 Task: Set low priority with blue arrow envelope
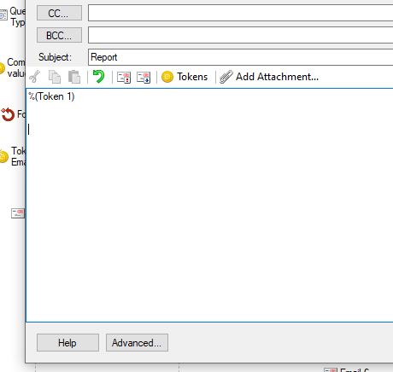(x=144, y=77)
